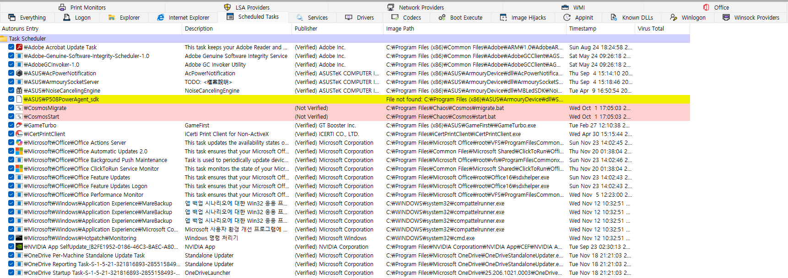The width and height of the screenshot is (788, 278).
Task: Click the Codecs tab icon
Action: click(395, 17)
